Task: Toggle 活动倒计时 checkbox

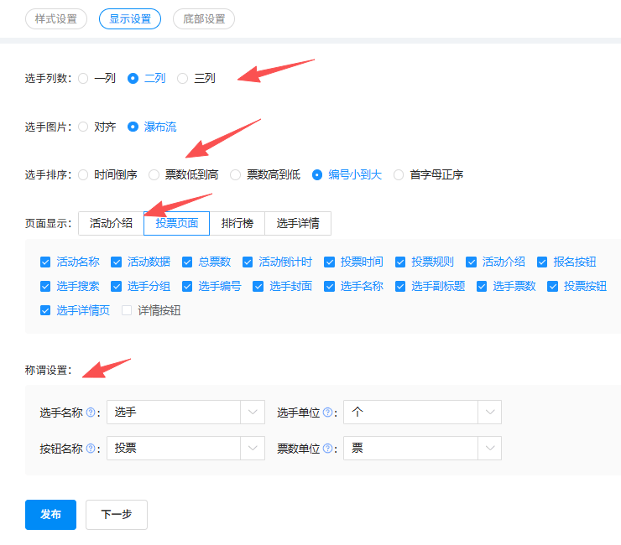Action: [x=248, y=262]
